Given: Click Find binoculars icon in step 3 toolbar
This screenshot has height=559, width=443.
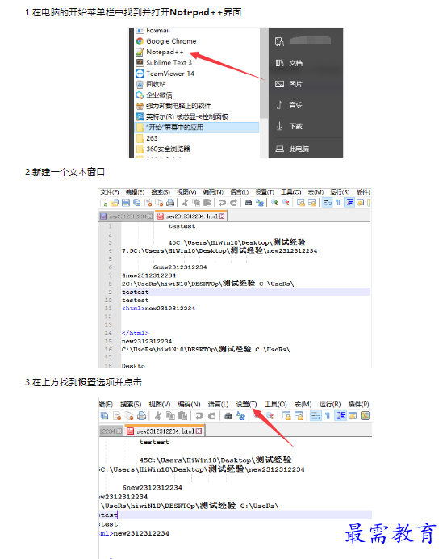Looking at the screenshot, I should (x=228, y=416).
